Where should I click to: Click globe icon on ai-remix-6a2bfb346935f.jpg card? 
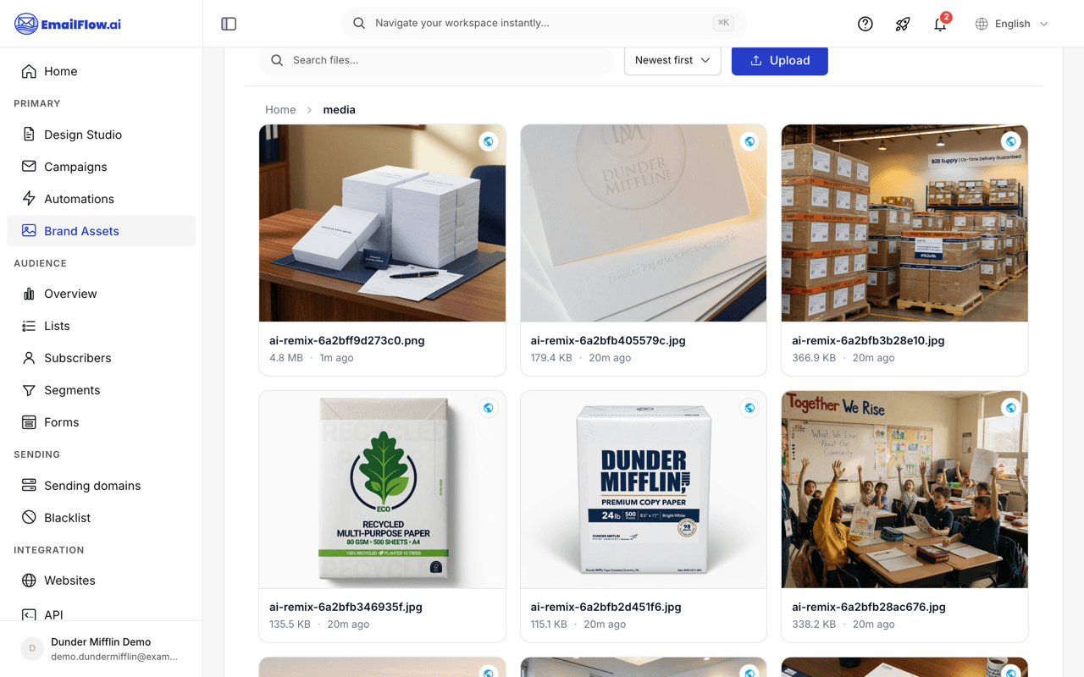pyautogui.click(x=489, y=408)
